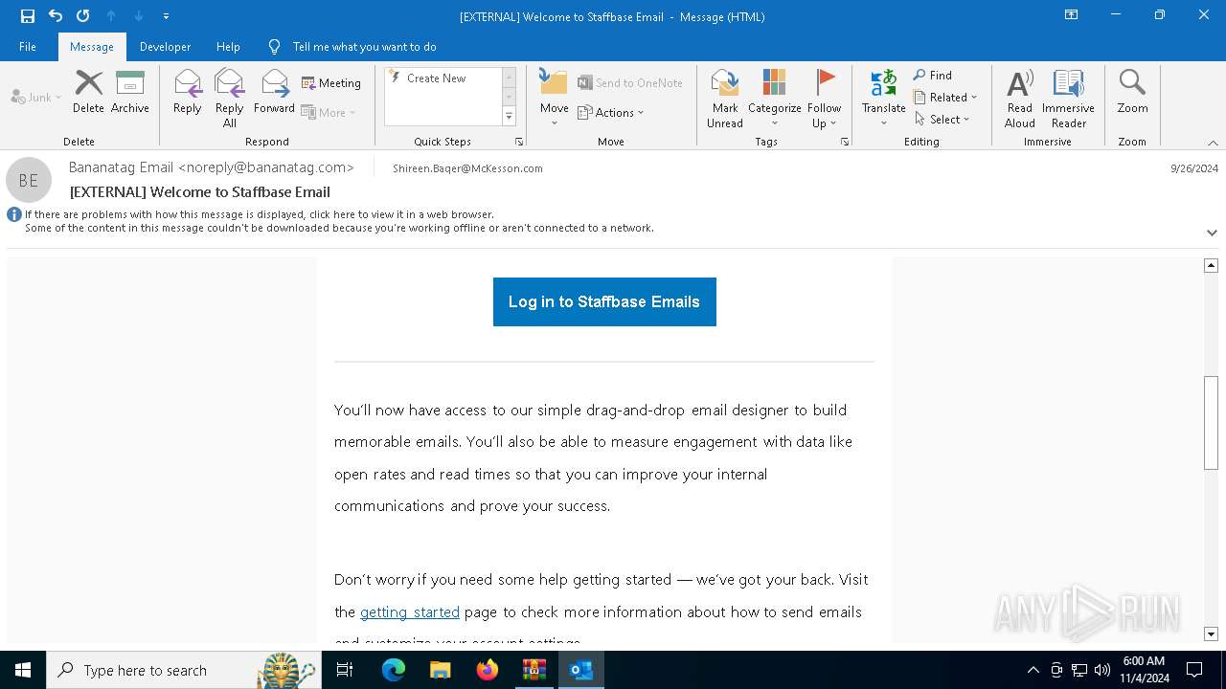Click the message scrollbar down arrow
This screenshot has height=689, width=1226.
click(1212, 633)
